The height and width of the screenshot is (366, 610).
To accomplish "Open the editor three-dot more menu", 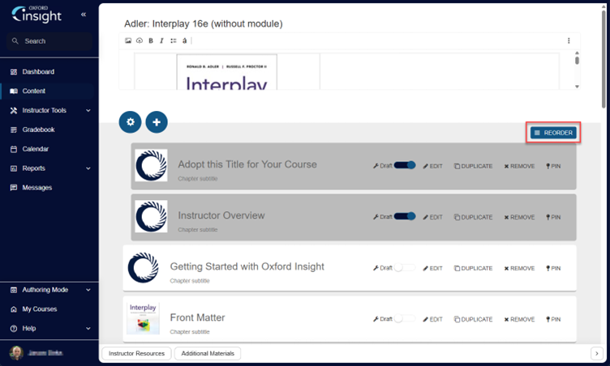I will coord(569,40).
